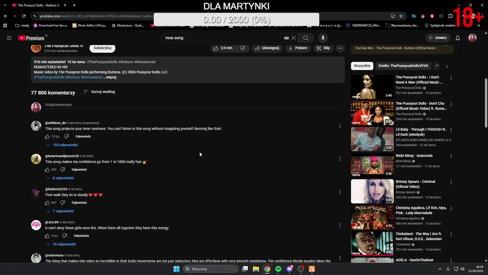Expand 103 odpowiedzi replies
Viewport: 488px width, 275px height.
tap(62, 145)
